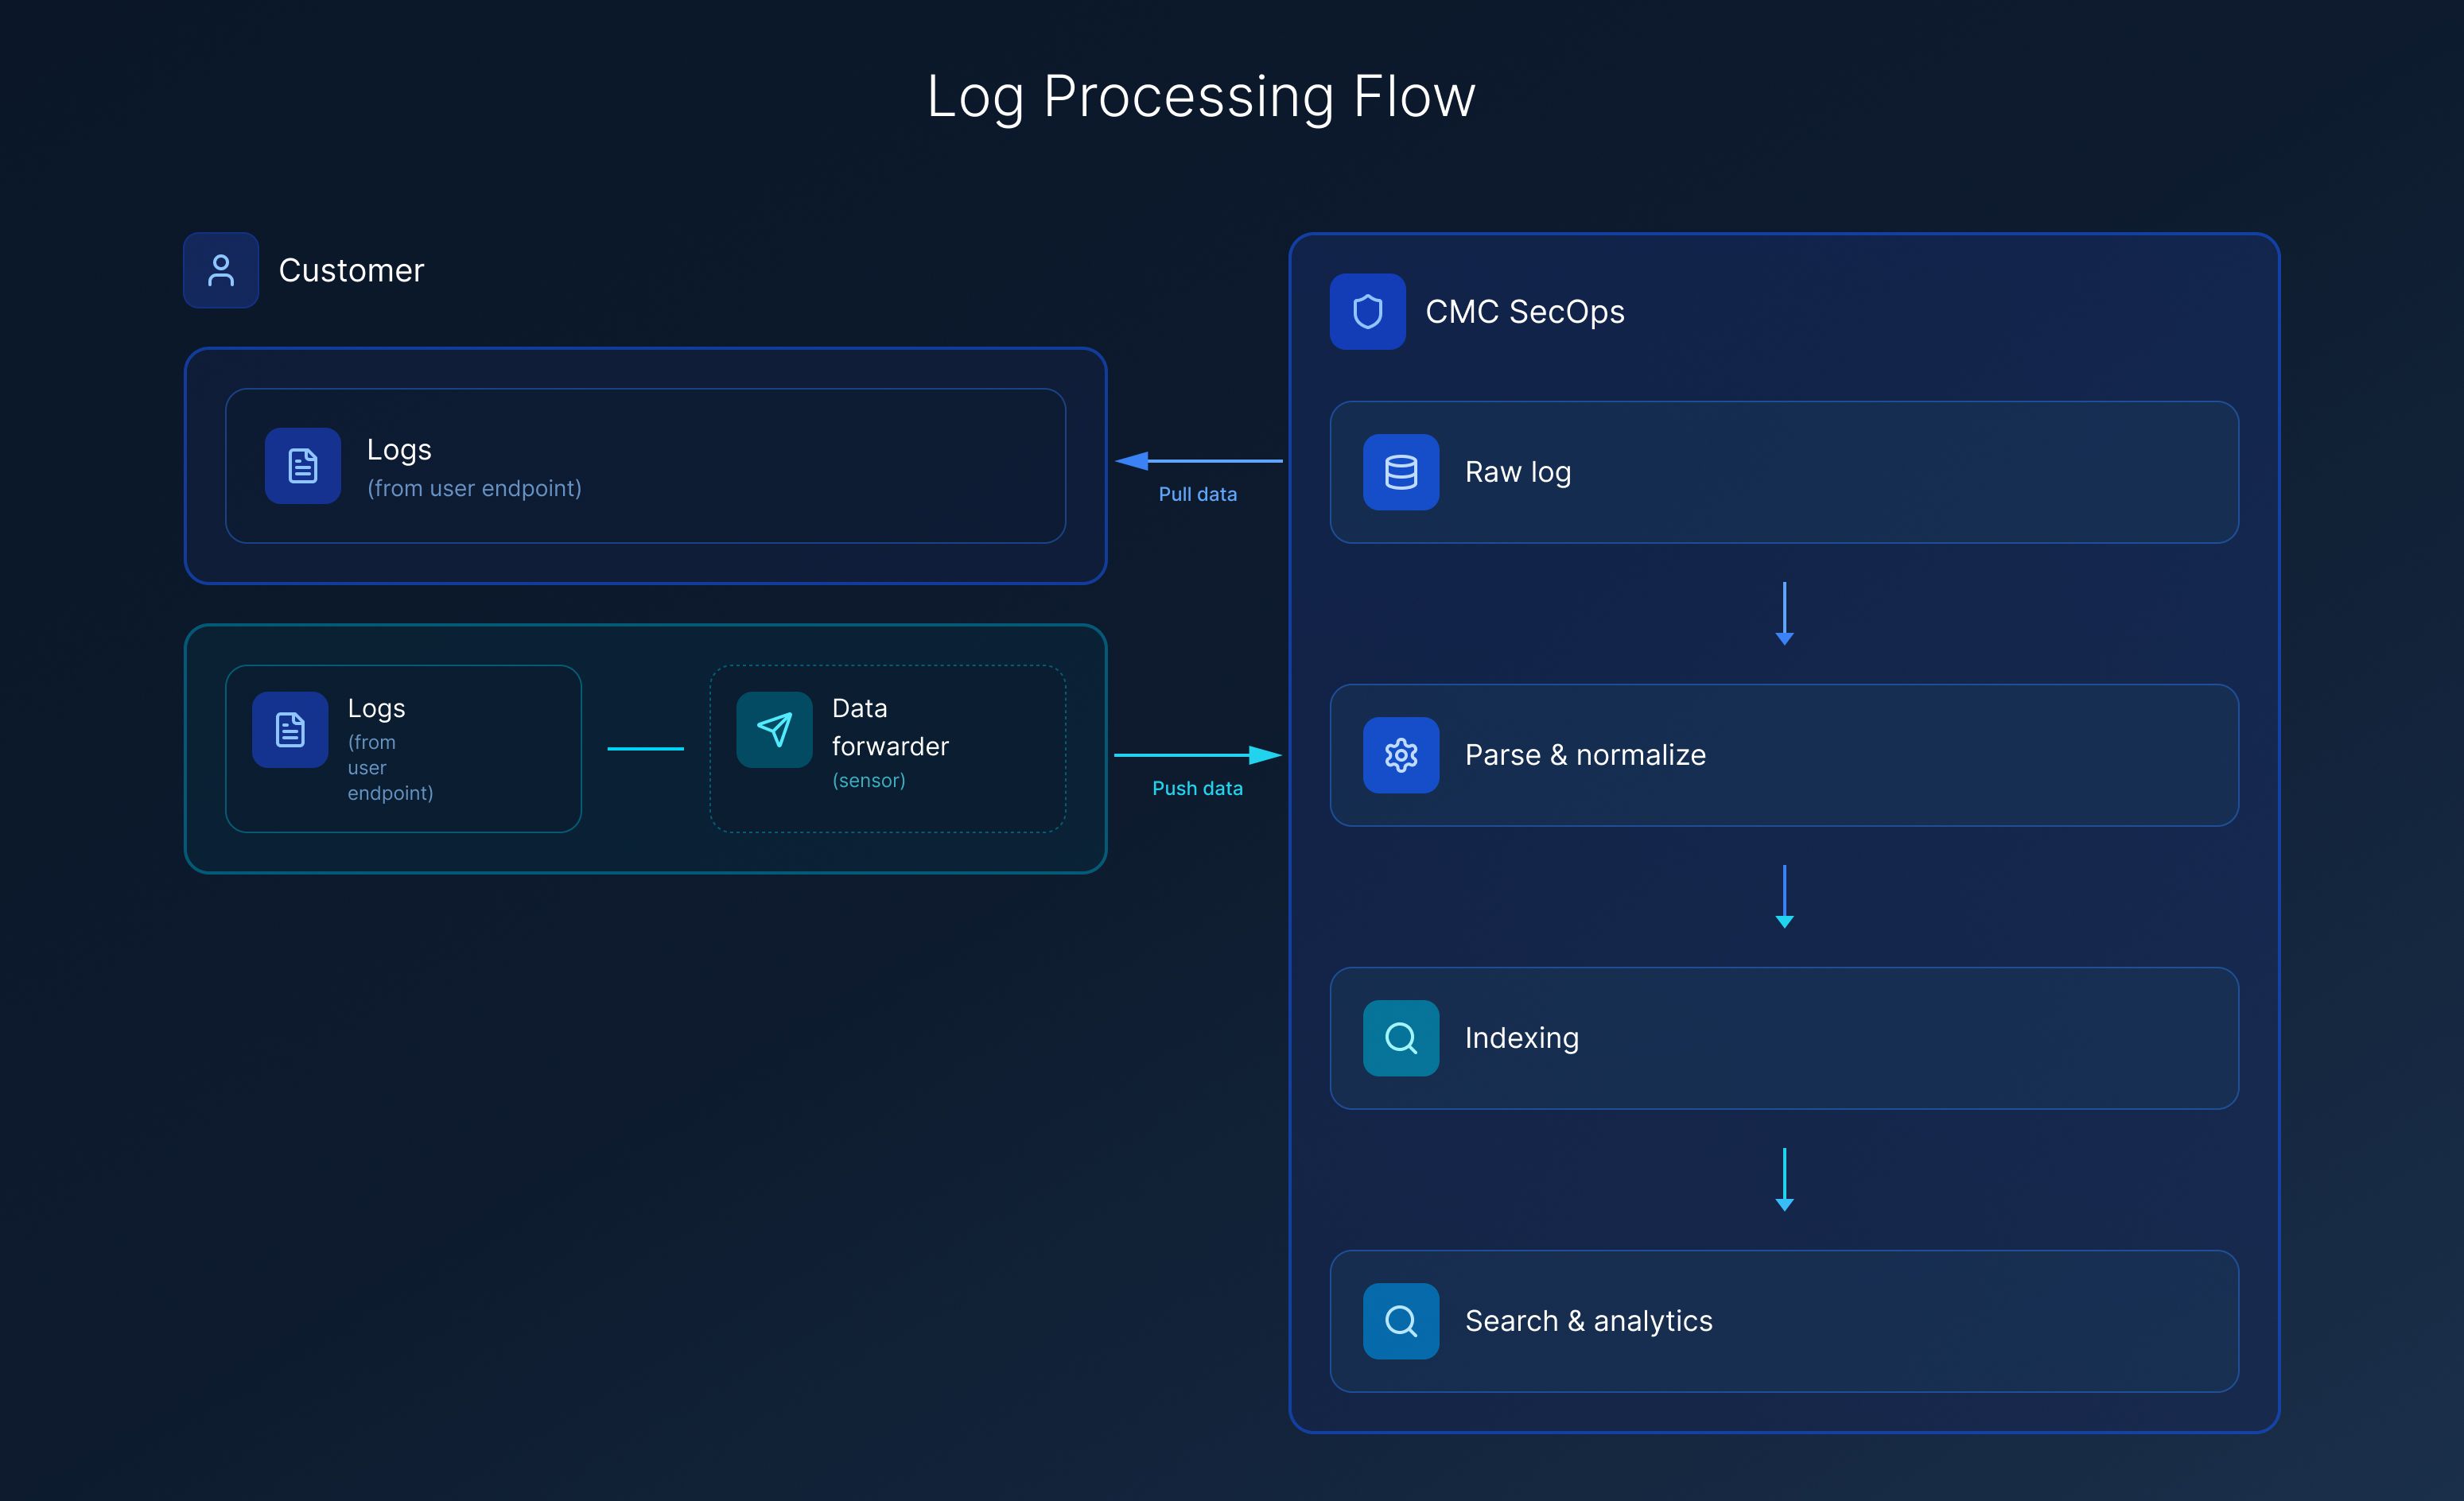Screen dimensions: 2464x1501
Task: Select the Parse & normalize gear icon
Action: (1400, 755)
